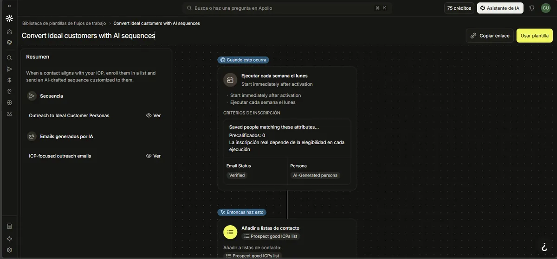Click 'Añadir a listas de contacto' heading
The image size is (557, 259).
(x=270, y=228)
